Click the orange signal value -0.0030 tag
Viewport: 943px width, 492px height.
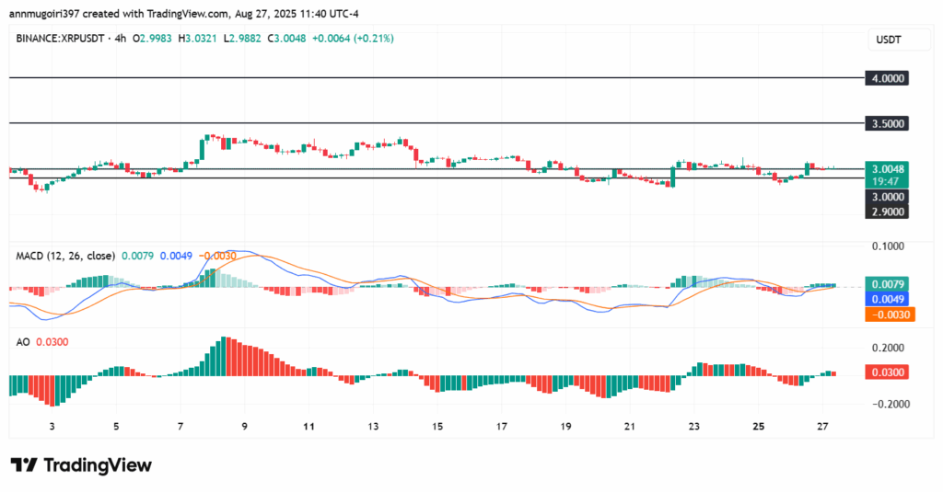click(891, 315)
